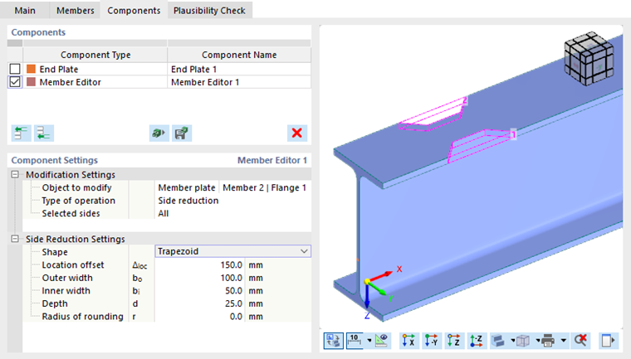Enable the End Plate component checkbox
631x359 pixels.
(x=15, y=69)
